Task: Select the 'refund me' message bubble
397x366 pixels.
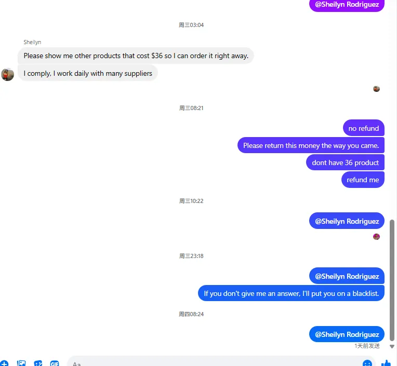Action: (363, 180)
